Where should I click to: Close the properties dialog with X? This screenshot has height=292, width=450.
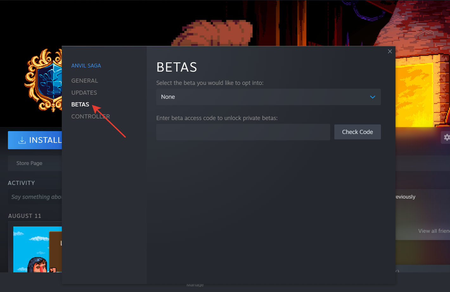click(x=390, y=51)
